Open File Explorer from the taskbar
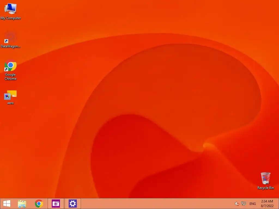The height and width of the screenshot is (209, 279). tap(22, 204)
